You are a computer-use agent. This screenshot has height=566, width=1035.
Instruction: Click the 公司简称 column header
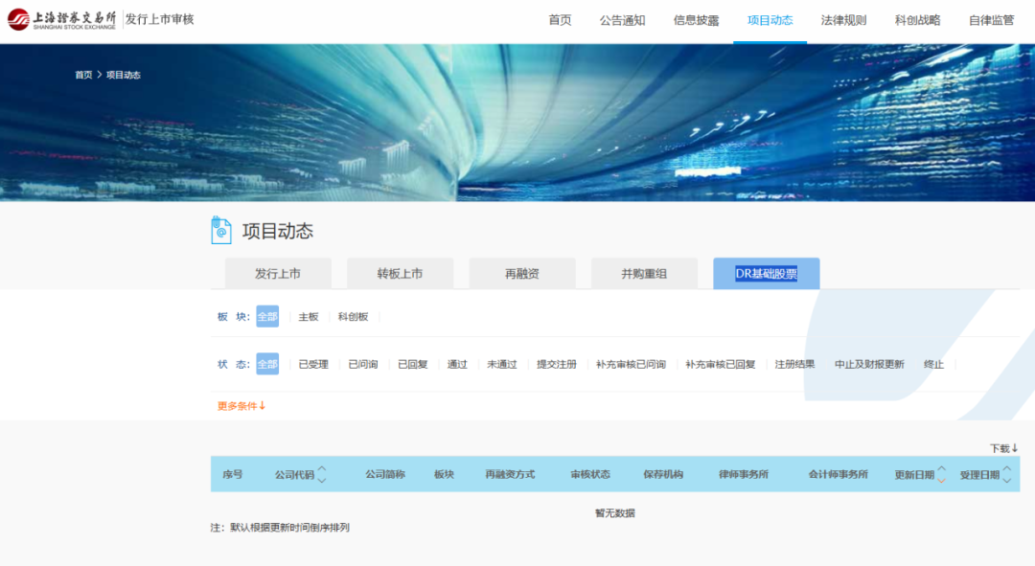click(385, 474)
